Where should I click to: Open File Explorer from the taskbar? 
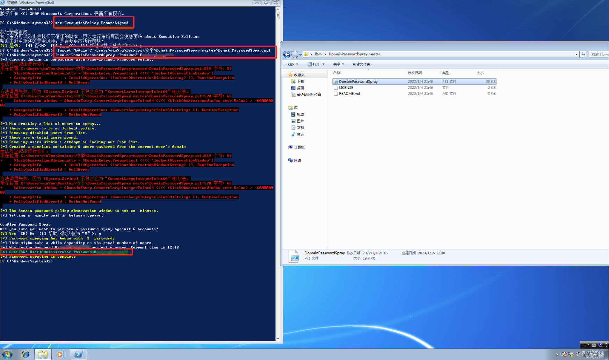pos(43,354)
